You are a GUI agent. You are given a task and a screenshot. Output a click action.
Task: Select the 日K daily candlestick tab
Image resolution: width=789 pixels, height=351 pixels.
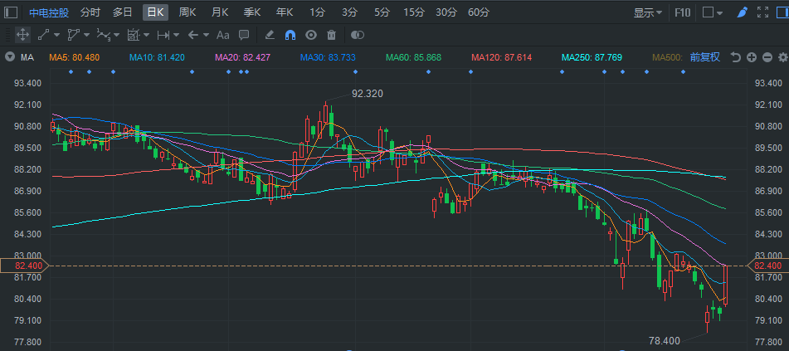pos(155,12)
